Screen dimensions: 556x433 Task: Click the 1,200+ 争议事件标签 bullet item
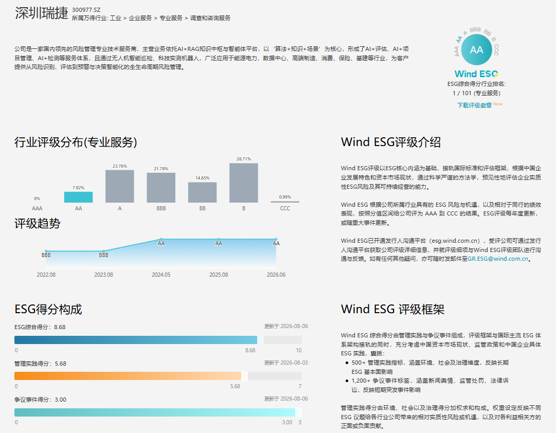[x=430, y=385]
